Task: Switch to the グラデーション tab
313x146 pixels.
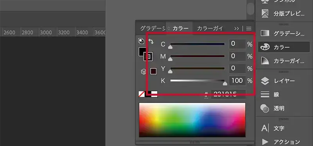Action: tap(153, 28)
